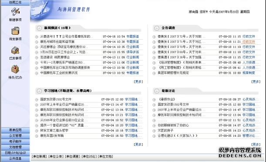Image resolution: width=266 pixels, height=162 pixels.
Task: Open the 单位讨论 footer link
Action: coord(89,156)
